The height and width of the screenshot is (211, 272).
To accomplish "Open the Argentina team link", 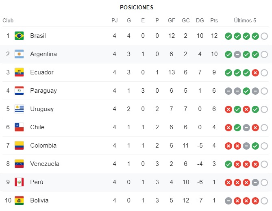I will pyautogui.click(x=44, y=54).
